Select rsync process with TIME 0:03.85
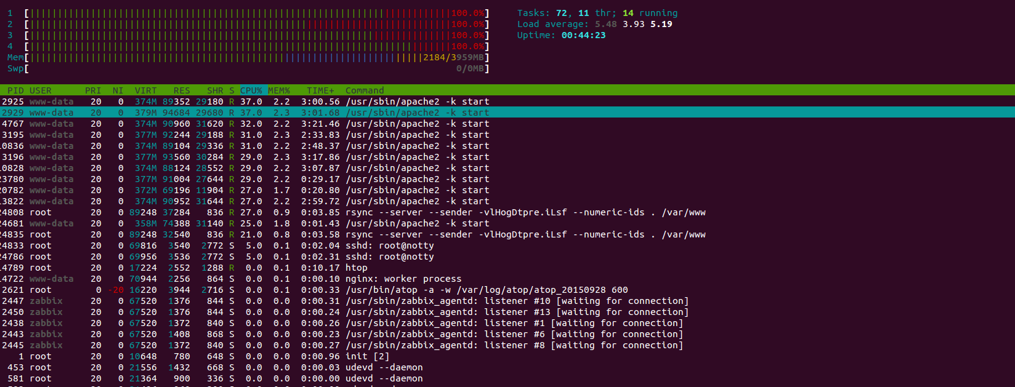Image resolution: width=1015 pixels, height=387 pixels. [x=507, y=212]
